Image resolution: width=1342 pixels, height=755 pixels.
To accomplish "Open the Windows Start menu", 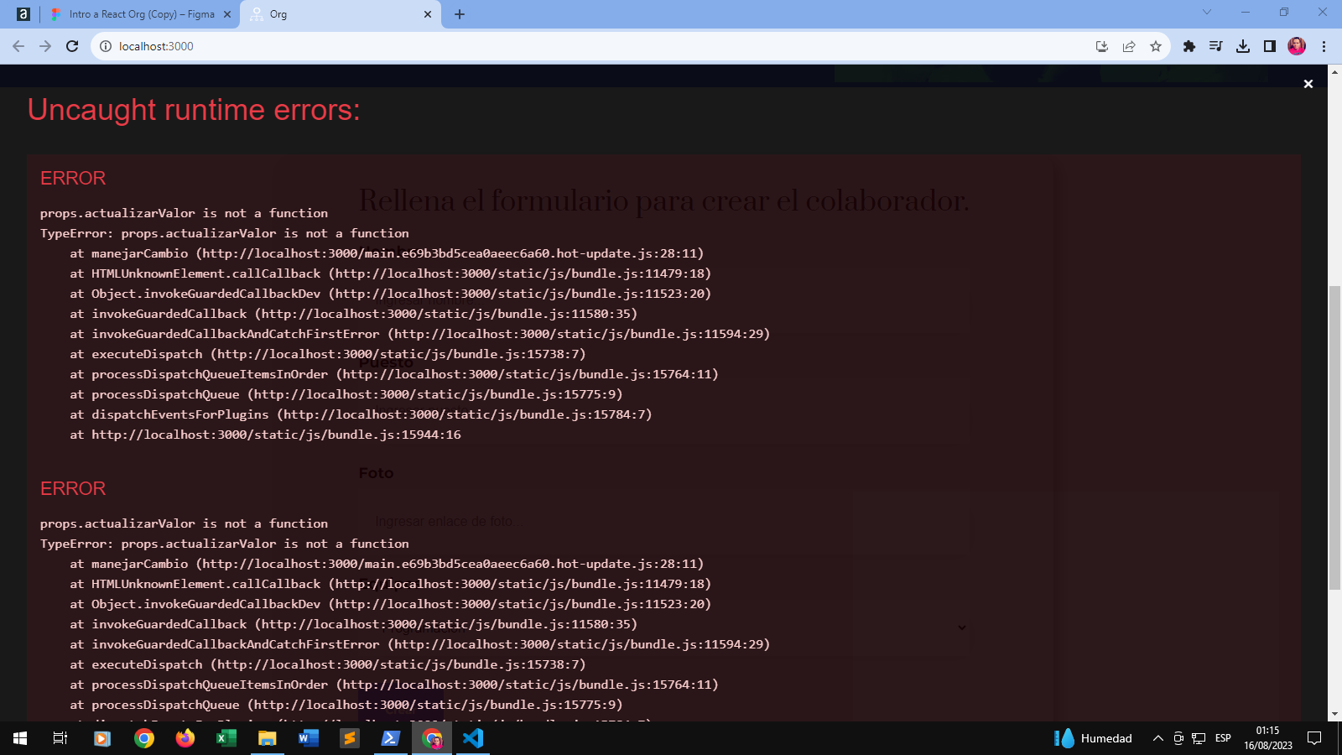I will [x=20, y=738].
